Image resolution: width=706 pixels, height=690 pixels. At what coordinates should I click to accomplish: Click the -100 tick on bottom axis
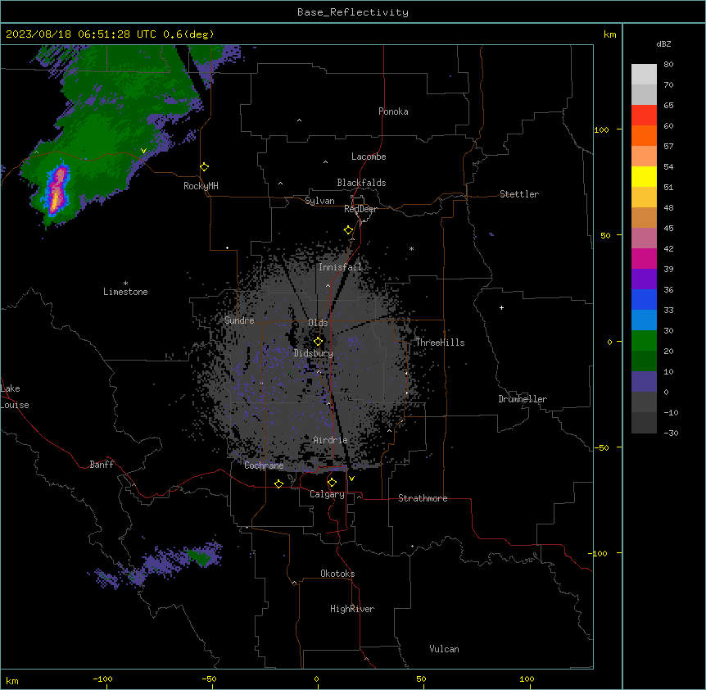(102, 679)
